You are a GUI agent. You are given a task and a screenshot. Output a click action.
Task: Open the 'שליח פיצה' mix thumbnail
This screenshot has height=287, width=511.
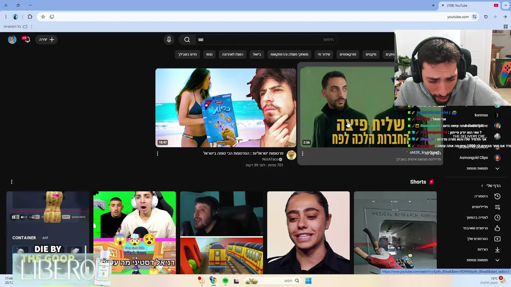click(347, 108)
